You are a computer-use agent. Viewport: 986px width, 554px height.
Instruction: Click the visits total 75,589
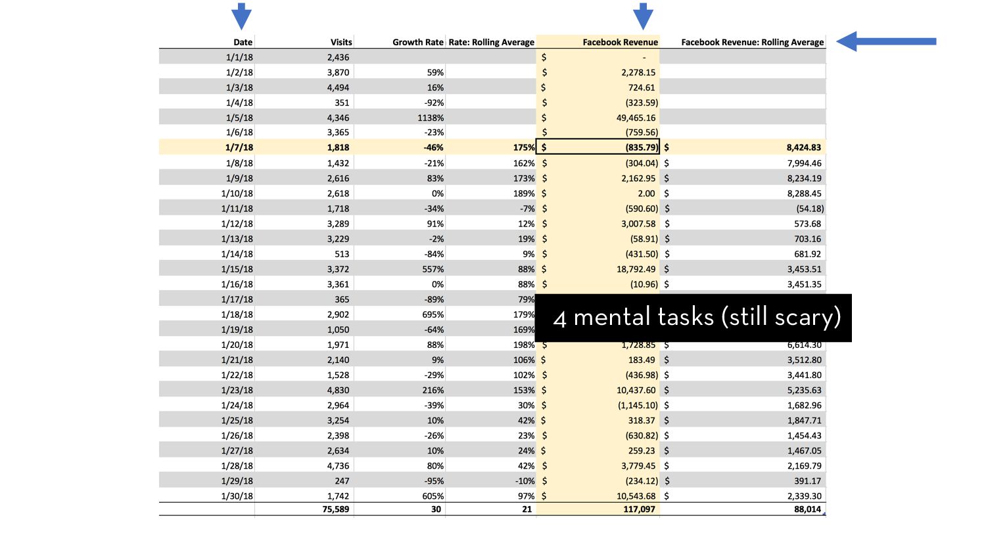click(336, 509)
